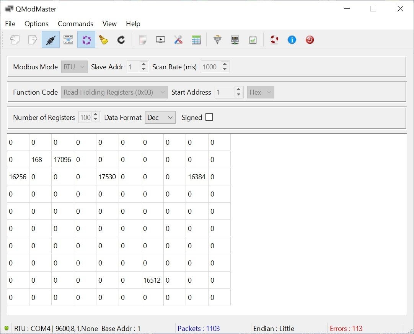Click the green connection status indicator
This screenshot has width=414, height=334.
point(7,328)
